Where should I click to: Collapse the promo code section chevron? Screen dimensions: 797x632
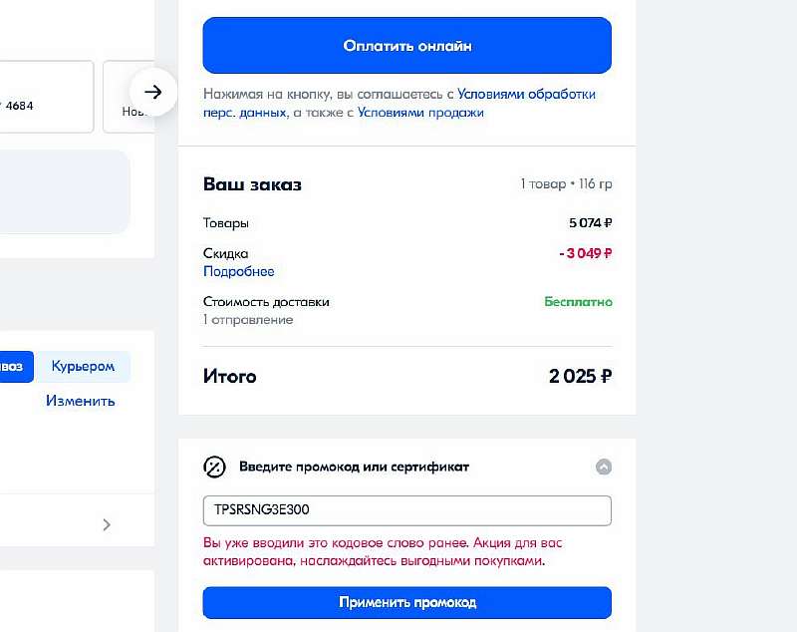[x=603, y=467]
